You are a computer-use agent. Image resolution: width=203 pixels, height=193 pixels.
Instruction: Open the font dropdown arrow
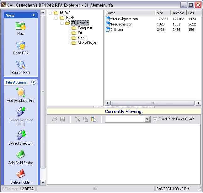point(147,119)
